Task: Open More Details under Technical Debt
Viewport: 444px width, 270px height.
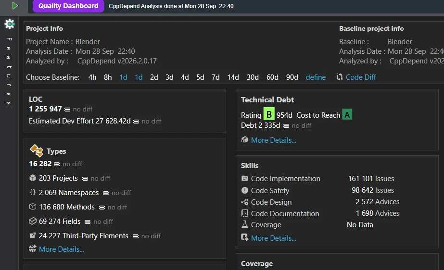Action: (274, 140)
